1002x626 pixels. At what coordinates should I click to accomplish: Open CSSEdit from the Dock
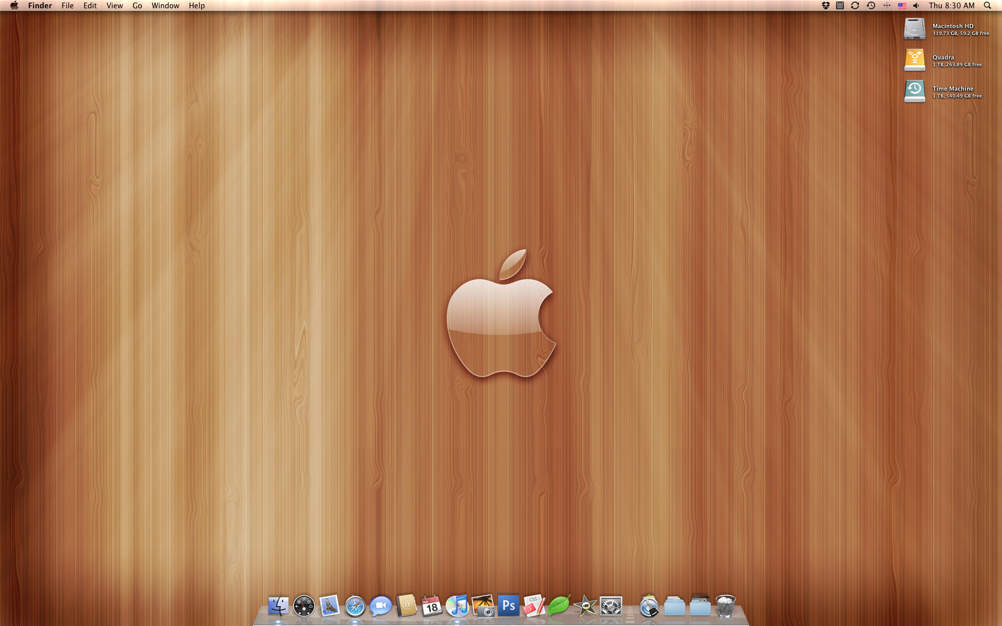point(534,606)
